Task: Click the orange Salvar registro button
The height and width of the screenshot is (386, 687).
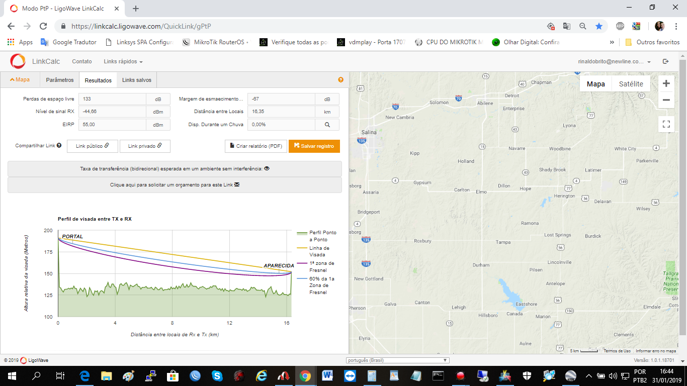Action: point(314,146)
